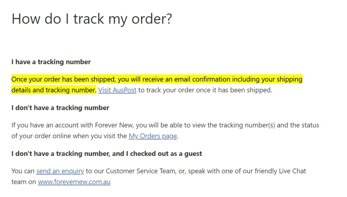This screenshot has height=197, width=347.
Task: Click the 'tracking number(s)' text
Action: click(x=247, y=125)
